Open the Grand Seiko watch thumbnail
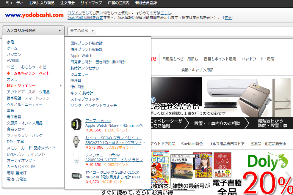 point(76,142)
